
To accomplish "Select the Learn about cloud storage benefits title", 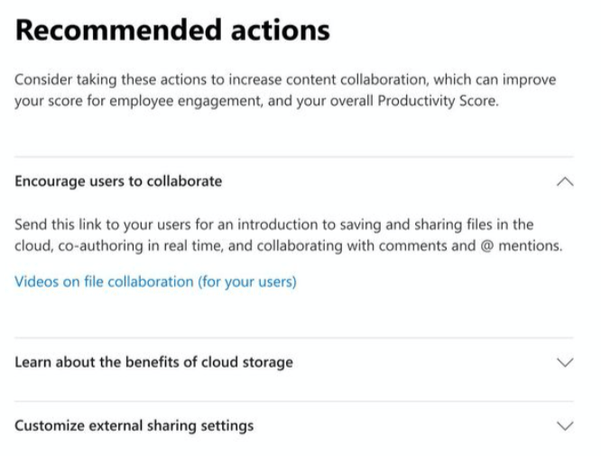I will click(153, 362).
